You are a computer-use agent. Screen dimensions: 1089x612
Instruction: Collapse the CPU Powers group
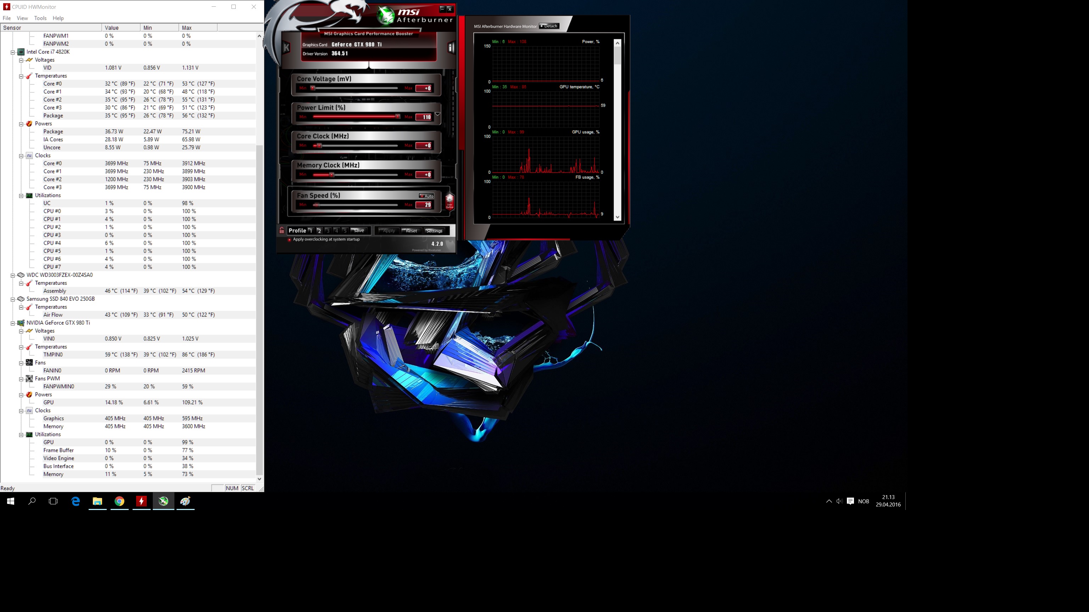tap(21, 124)
